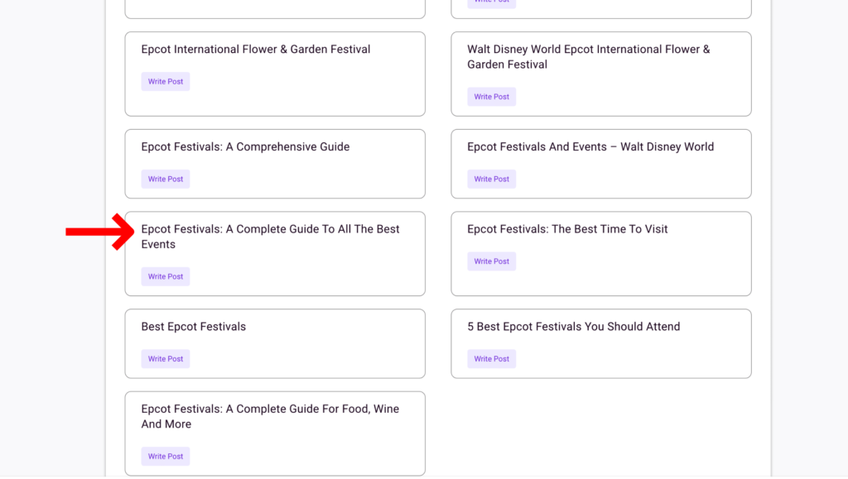Click Write Post for 5 Best Epcot Festivals You Should Attend
The image size is (848, 479).
[492, 358]
